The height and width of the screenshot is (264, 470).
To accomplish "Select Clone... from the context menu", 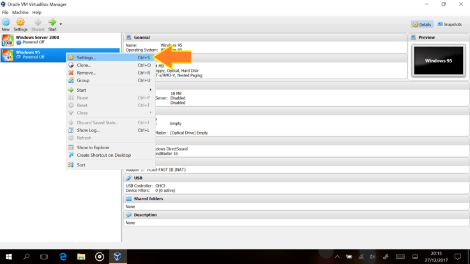I will (x=84, y=65).
